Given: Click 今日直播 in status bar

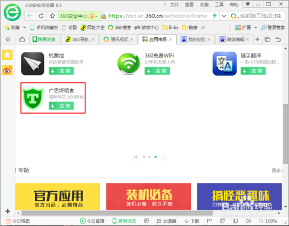Looking at the screenshot, I should coord(92,221).
